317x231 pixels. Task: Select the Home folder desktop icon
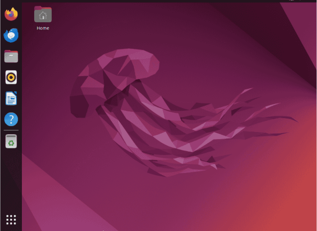(43, 14)
